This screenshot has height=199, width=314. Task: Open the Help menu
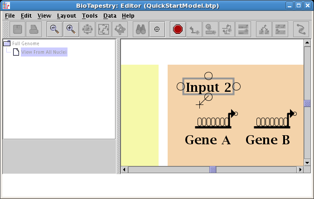pos(128,15)
